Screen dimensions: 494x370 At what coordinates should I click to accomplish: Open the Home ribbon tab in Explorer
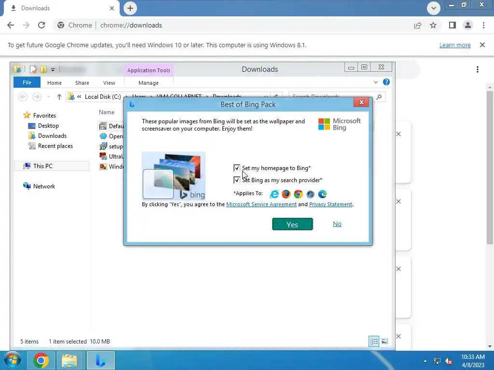point(54,83)
